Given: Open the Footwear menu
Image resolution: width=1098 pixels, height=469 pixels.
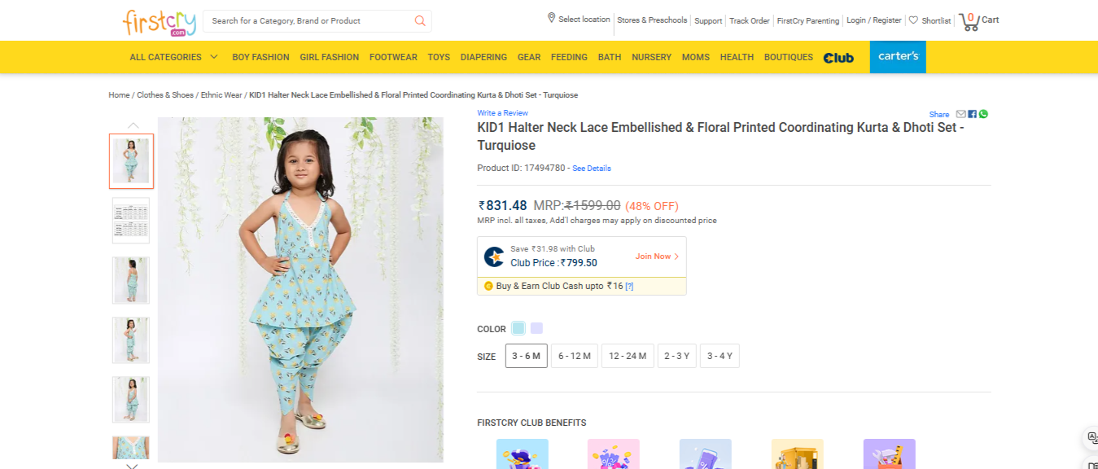Looking at the screenshot, I should click(393, 57).
